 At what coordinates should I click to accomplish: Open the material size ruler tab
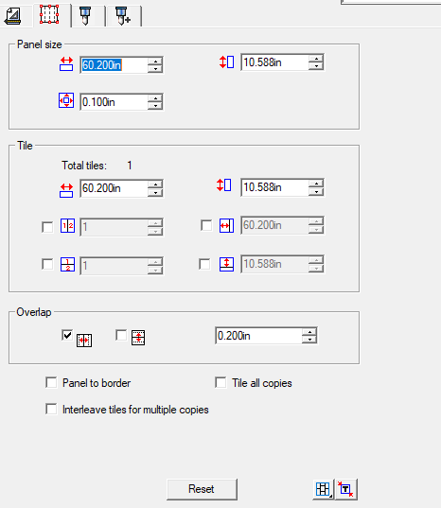click(x=13, y=15)
